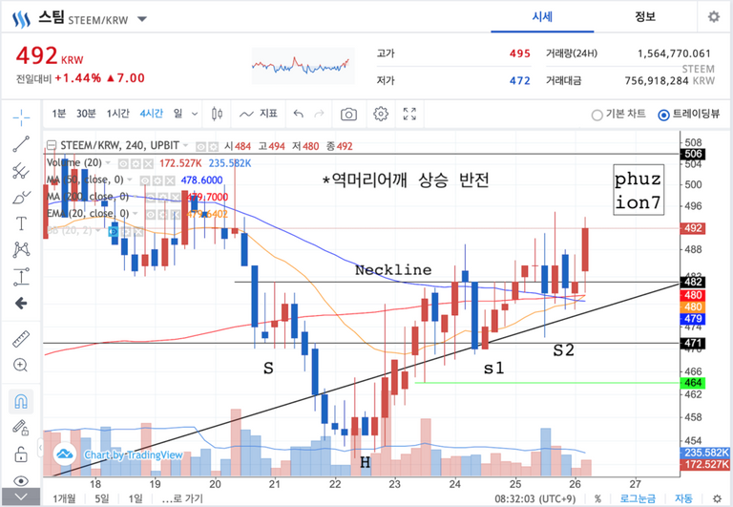Screen dimensions: 733x507
Task: Hide the Volume (20) indicator
Action: click(x=123, y=163)
